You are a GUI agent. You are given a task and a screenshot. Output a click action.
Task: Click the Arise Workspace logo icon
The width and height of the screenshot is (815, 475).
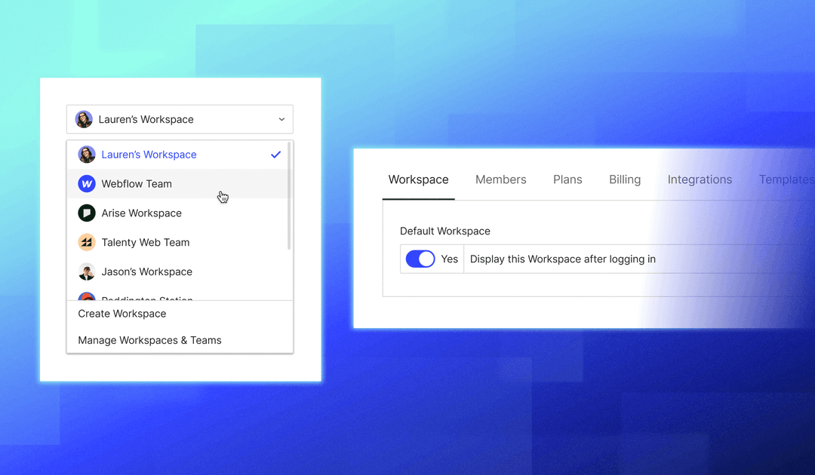pos(87,213)
